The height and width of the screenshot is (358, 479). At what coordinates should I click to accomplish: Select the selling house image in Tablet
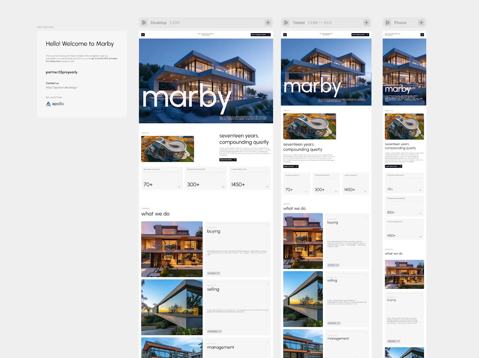[303, 299]
